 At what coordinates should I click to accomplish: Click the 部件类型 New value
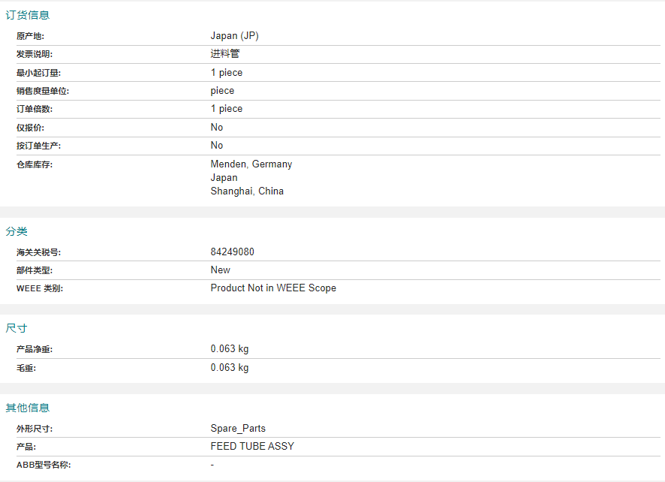[221, 270]
